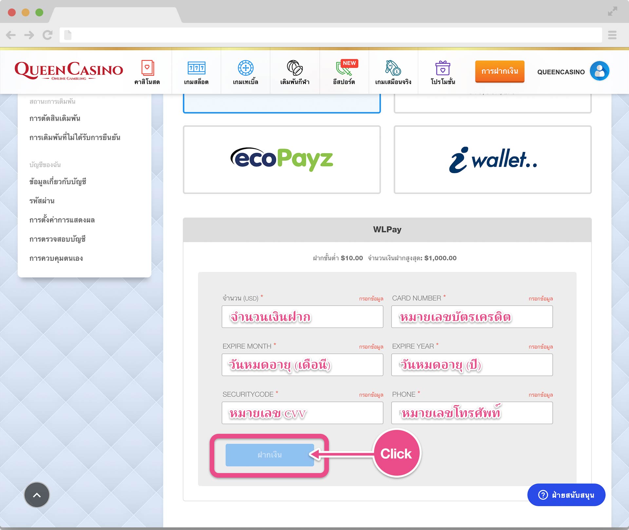This screenshot has width=629, height=530.
Task: Click the CARD NUMBER input field
Action: 472,317
